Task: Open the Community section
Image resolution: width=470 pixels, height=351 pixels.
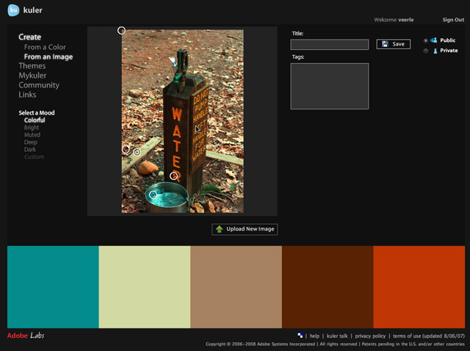Action: pyautogui.click(x=39, y=85)
